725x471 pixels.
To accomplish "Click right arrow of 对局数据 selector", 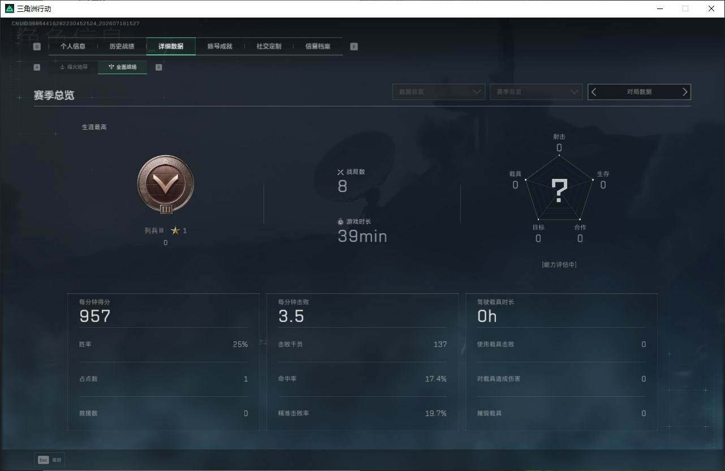I will click(685, 92).
